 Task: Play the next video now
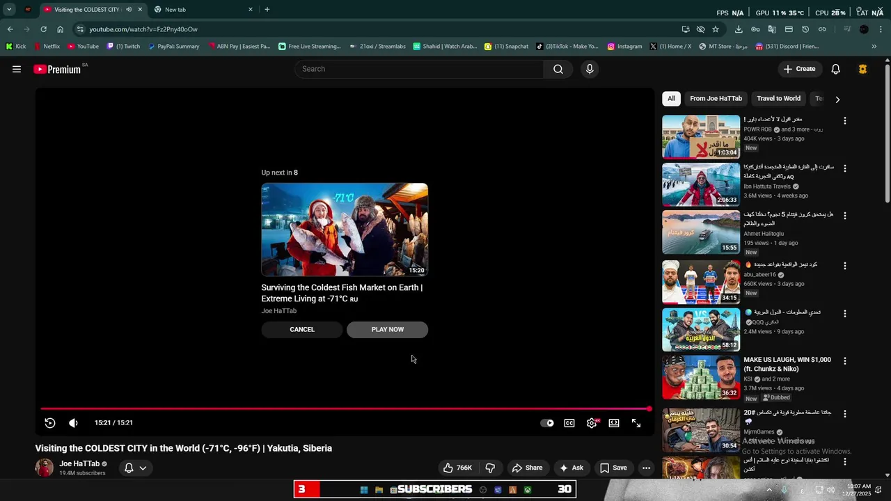388,330
